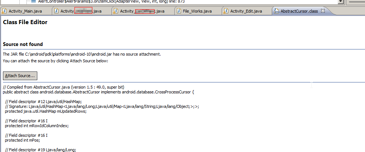Click the Attach Source button
This screenshot has width=365, height=152.
pos(20,76)
